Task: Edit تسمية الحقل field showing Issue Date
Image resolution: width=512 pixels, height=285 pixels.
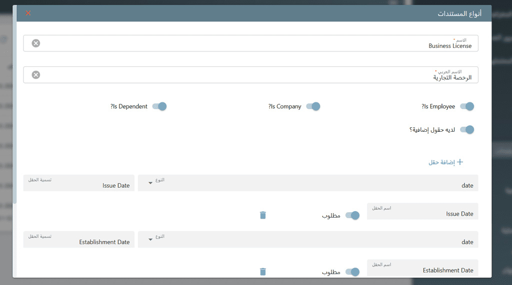Action: coord(79,183)
